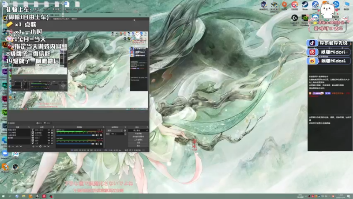Image resolution: width=353 pixels, height=199 pixels.
Task: Open the 场景集合(S) menu in OBS
Action: pyautogui.click(x=57, y=19)
